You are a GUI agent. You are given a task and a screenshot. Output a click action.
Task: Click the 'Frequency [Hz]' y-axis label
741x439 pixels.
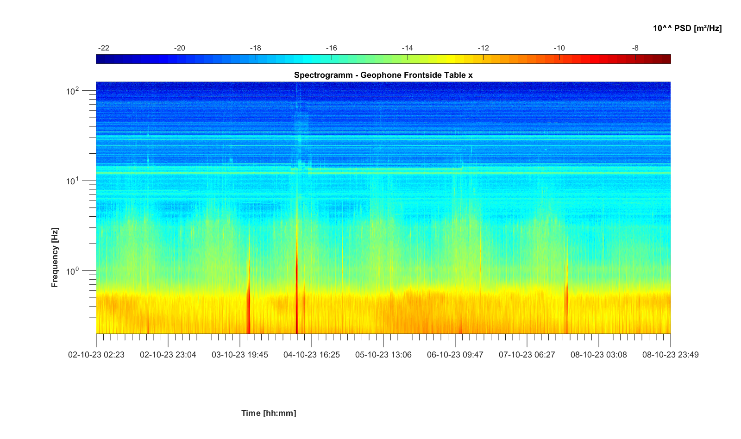pos(55,257)
